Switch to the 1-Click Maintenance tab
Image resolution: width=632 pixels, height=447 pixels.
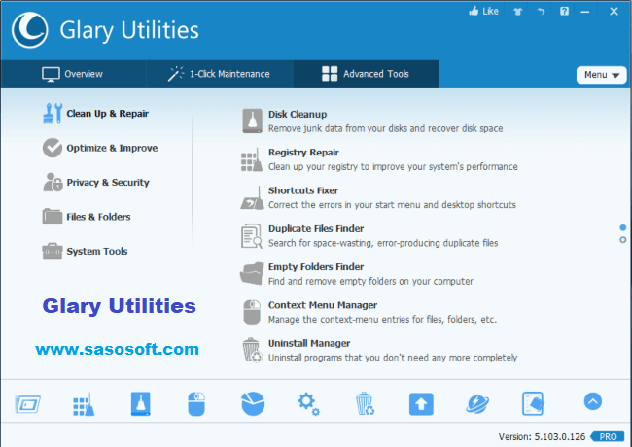click(220, 74)
